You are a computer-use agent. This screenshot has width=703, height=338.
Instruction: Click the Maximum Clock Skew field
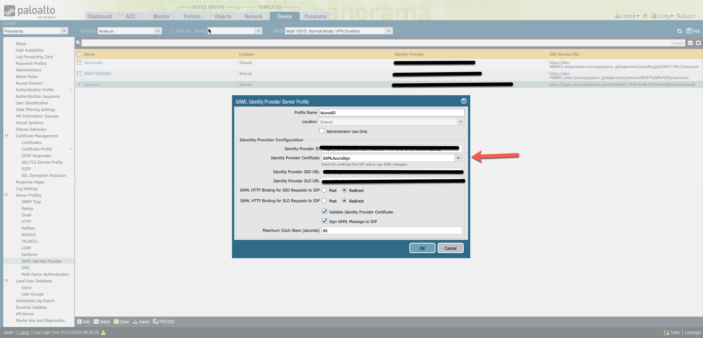coord(391,231)
